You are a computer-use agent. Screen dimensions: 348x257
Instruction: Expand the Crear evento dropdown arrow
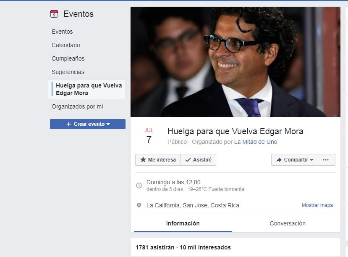pyautogui.click(x=108, y=124)
